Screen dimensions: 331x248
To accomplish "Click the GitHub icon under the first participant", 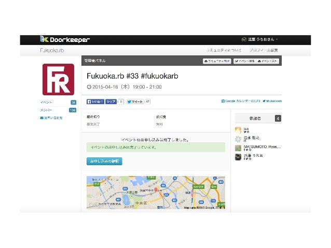I will coord(248,132).
